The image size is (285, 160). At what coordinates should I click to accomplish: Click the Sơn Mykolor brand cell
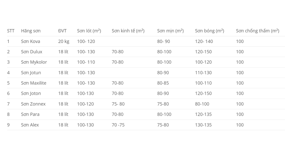click(34, 62)
